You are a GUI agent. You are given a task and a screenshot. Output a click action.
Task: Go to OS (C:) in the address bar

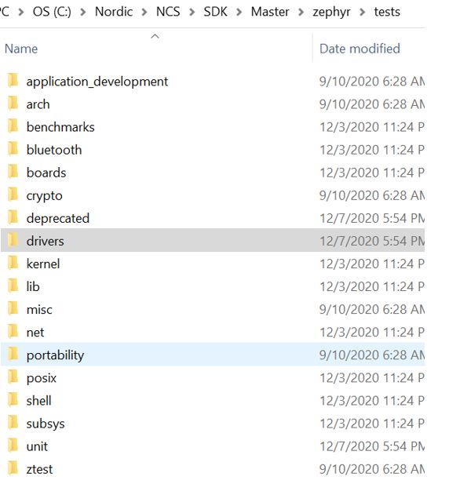[x=52, y=12]
